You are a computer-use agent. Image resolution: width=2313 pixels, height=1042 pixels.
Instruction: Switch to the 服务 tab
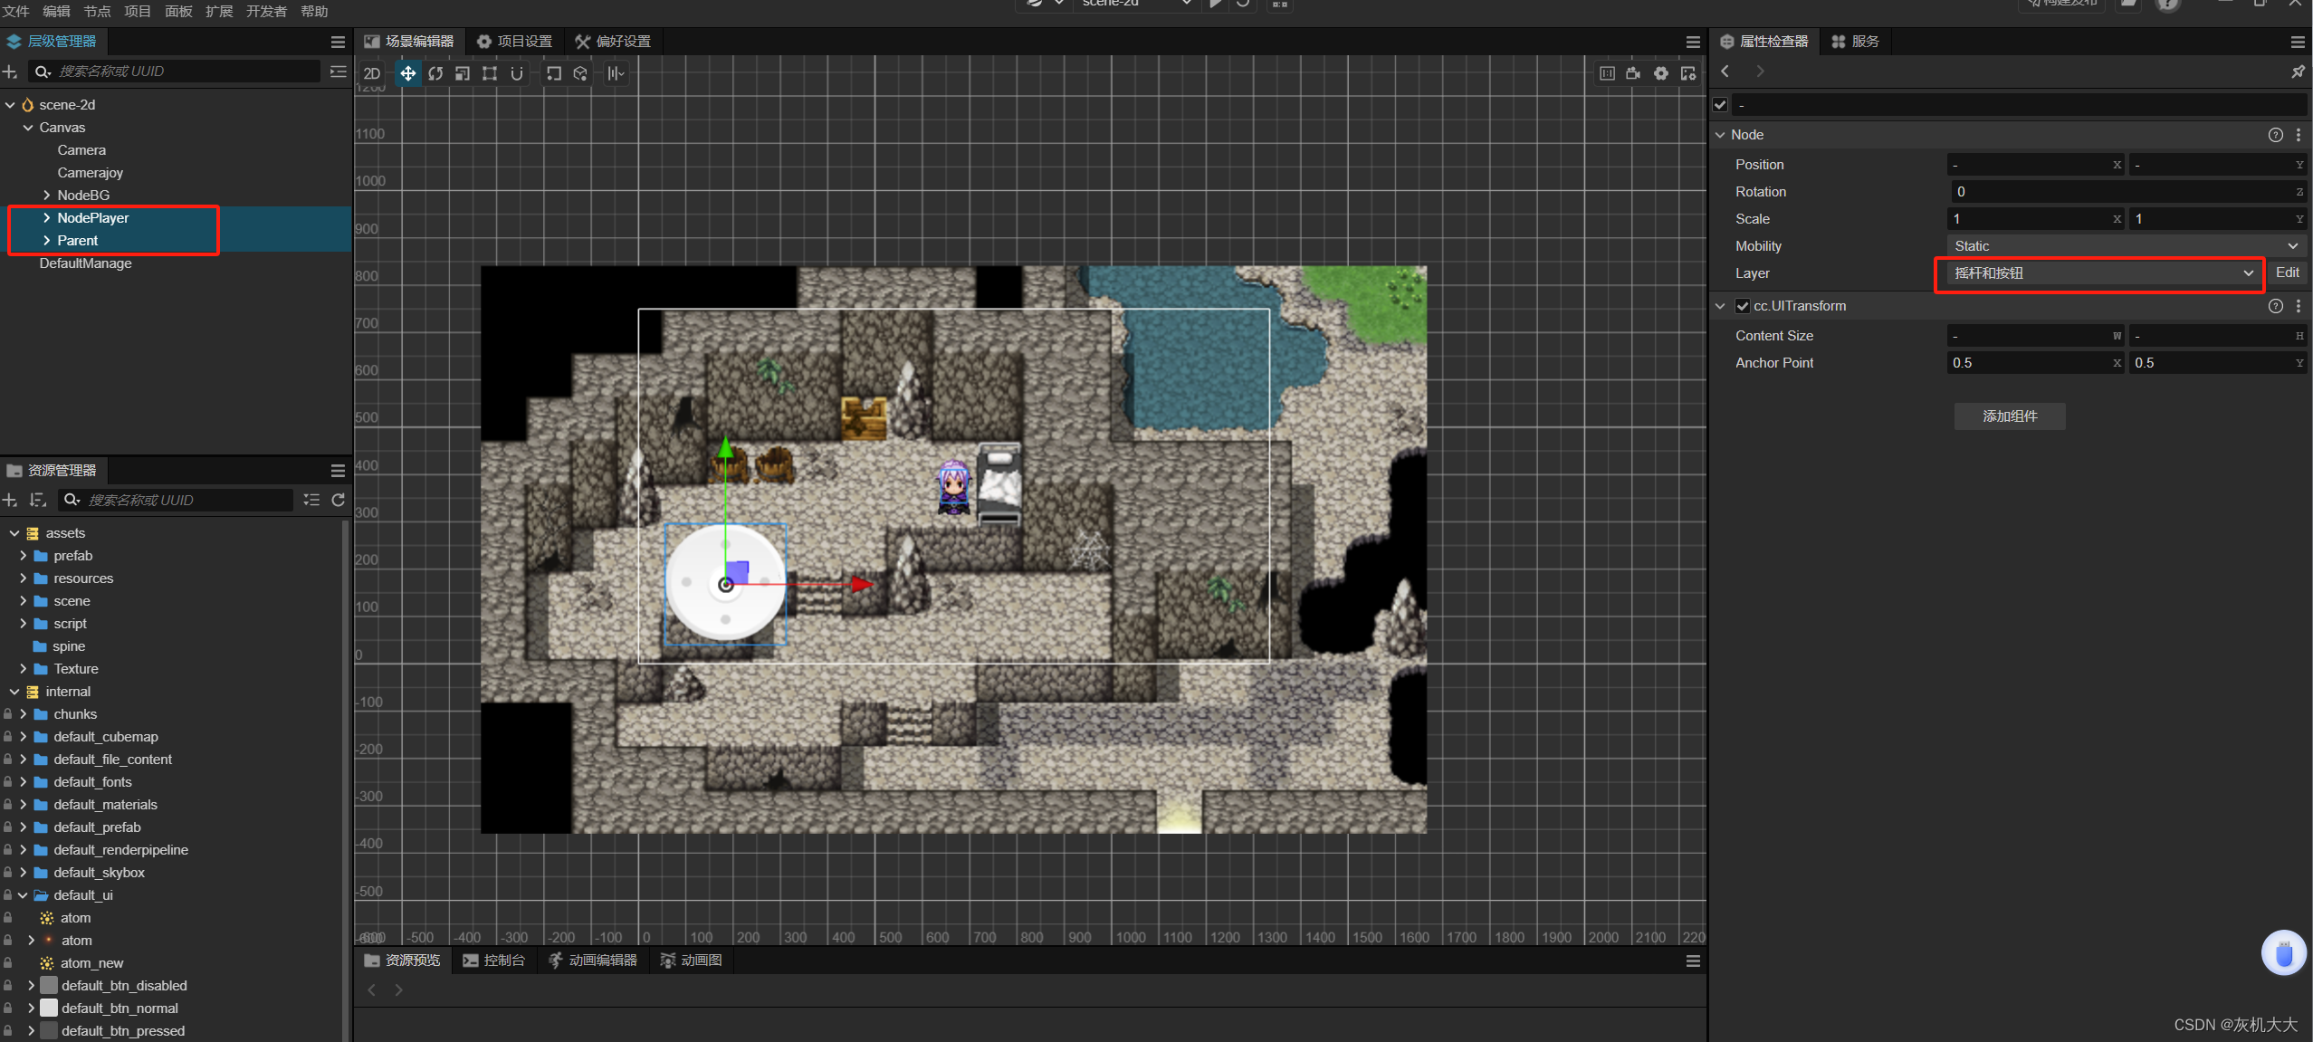click(1855, 42)
